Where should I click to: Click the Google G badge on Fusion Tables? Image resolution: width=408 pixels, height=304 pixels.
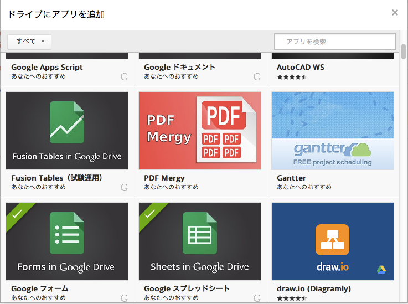(x=124, y=187)
